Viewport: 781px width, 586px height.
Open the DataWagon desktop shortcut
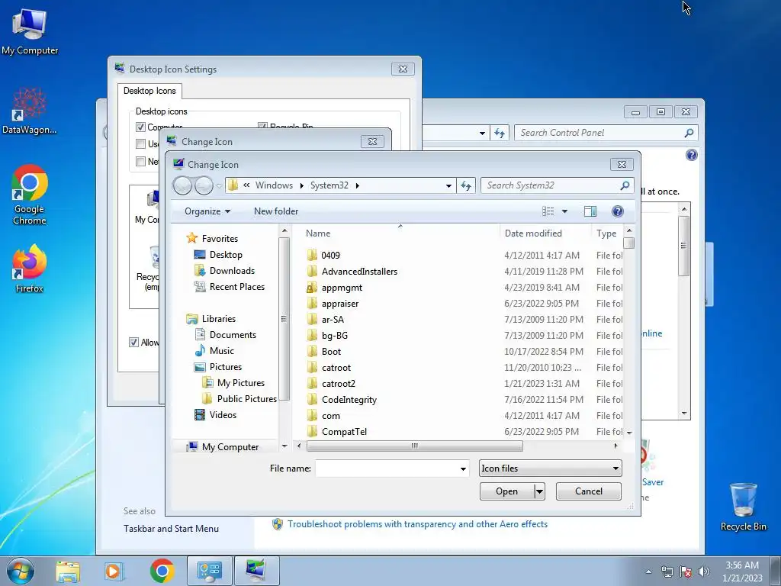30,111
